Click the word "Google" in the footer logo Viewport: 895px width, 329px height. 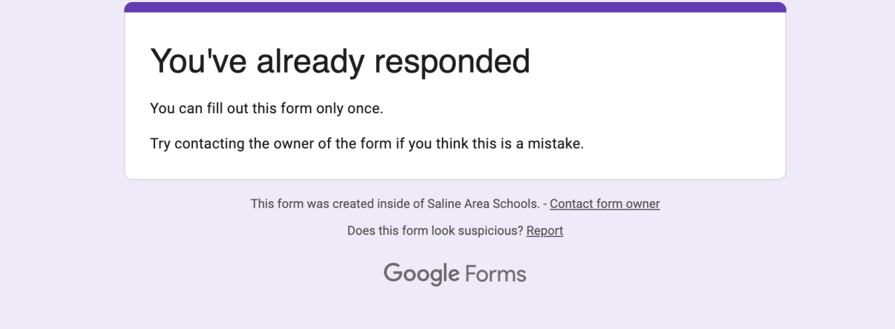point(422,273)
